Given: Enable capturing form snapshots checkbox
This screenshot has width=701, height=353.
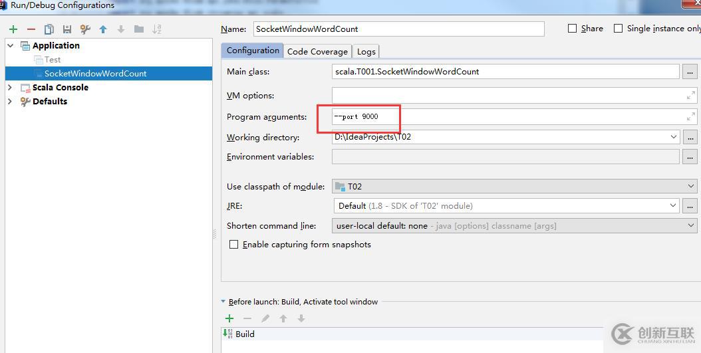Looking at the screenshot, I should (233, 245).
